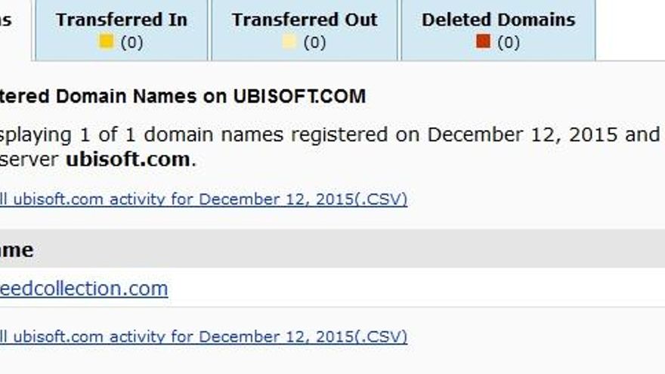Switch to the Transferred Out tab
This screenshot has height=374, width=665.
(305, 20)
